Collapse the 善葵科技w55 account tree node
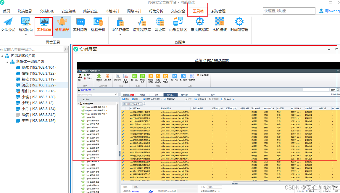This screenshot has width=340, height=193. click(x=78, y=103)
